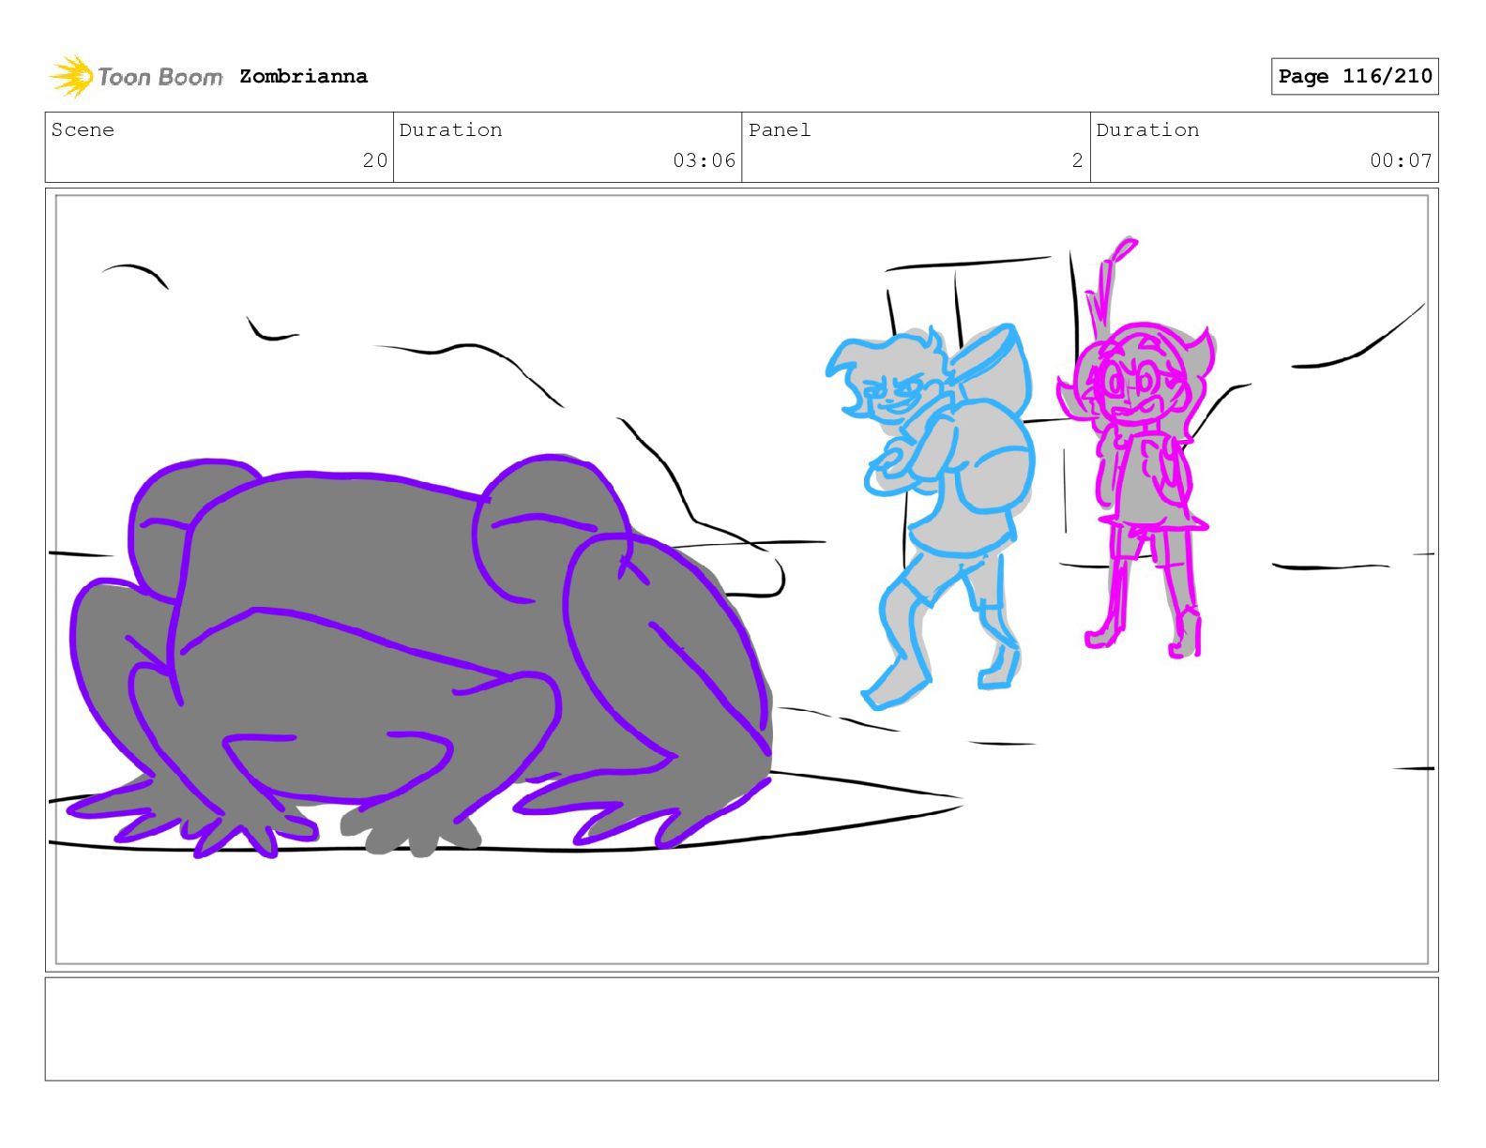1486x1148 pixels.
Task: Select the scene number 20
Action: [375, 160]
